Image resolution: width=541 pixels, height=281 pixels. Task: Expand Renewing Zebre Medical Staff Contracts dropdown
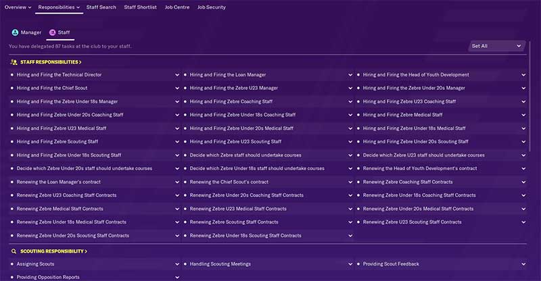[177, 209]
